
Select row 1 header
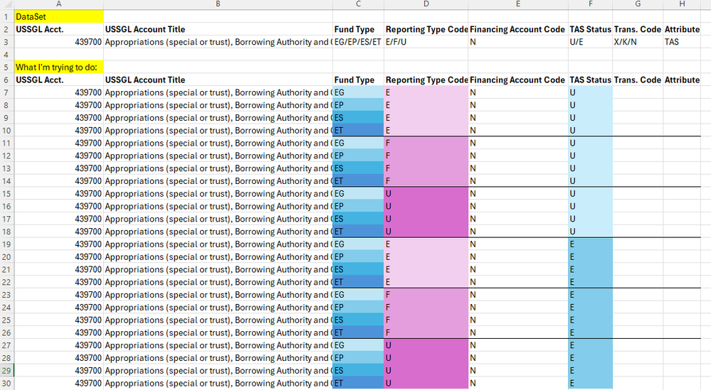(x=7, y=17)
